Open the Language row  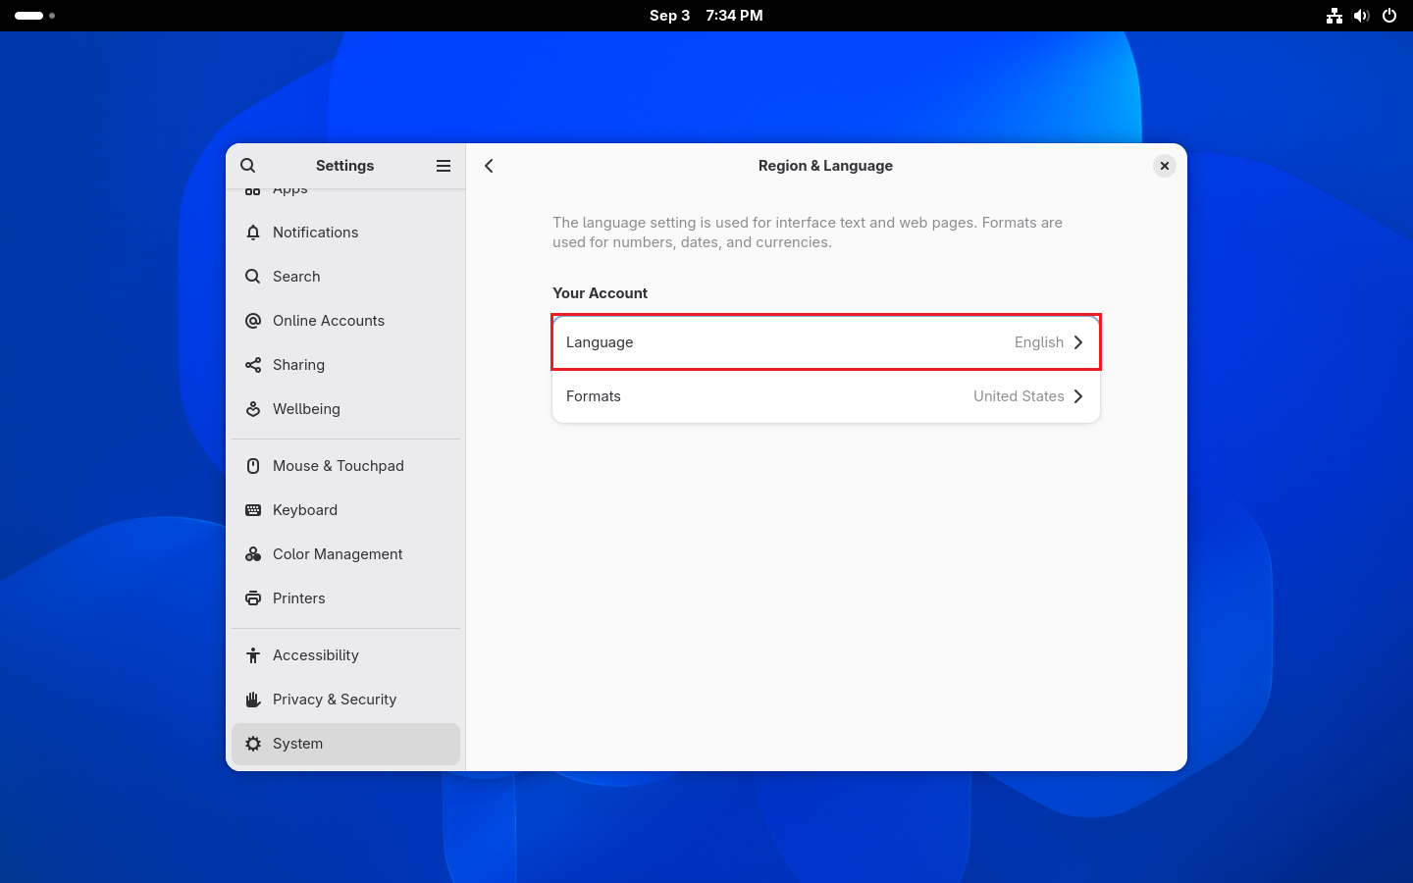pos(826,342)
